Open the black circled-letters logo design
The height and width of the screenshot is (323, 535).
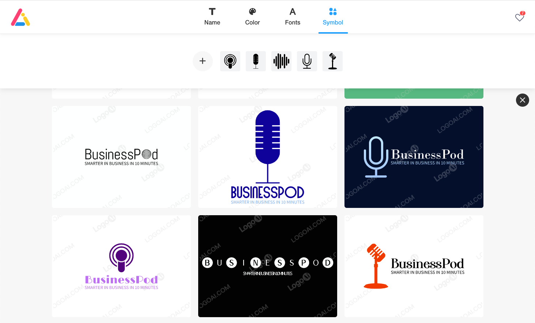tap(268, 266)
